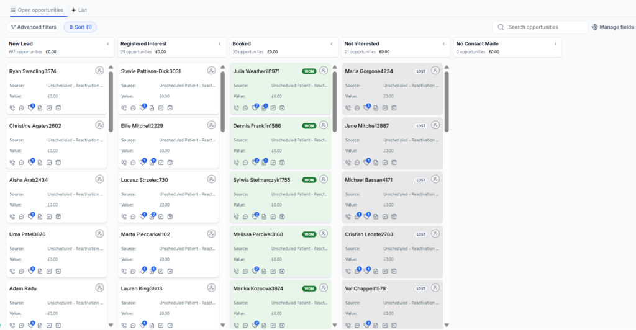Image resolution: width=636 pixels, height=330 pixels.
Task: Click the task checkbox icon on Uma Patel3876's card
Action: [x=49, y=271]
